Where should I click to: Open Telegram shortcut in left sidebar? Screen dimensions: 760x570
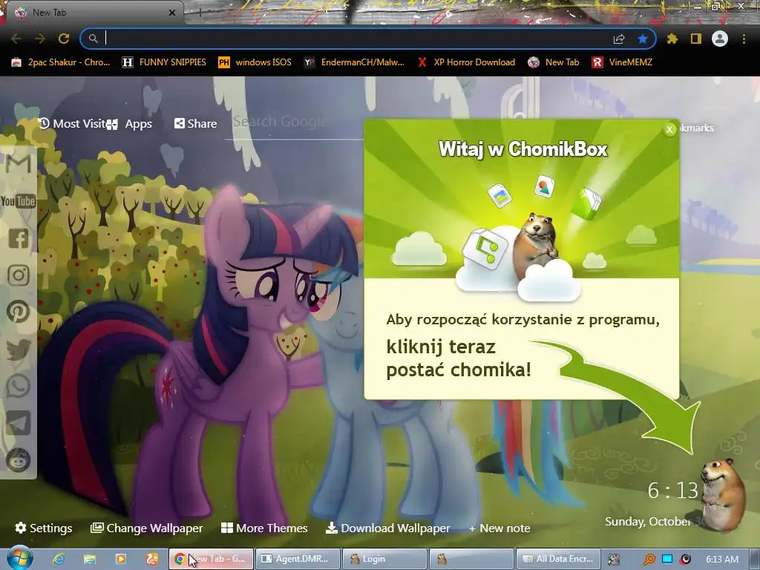click(x=19, y=422)
